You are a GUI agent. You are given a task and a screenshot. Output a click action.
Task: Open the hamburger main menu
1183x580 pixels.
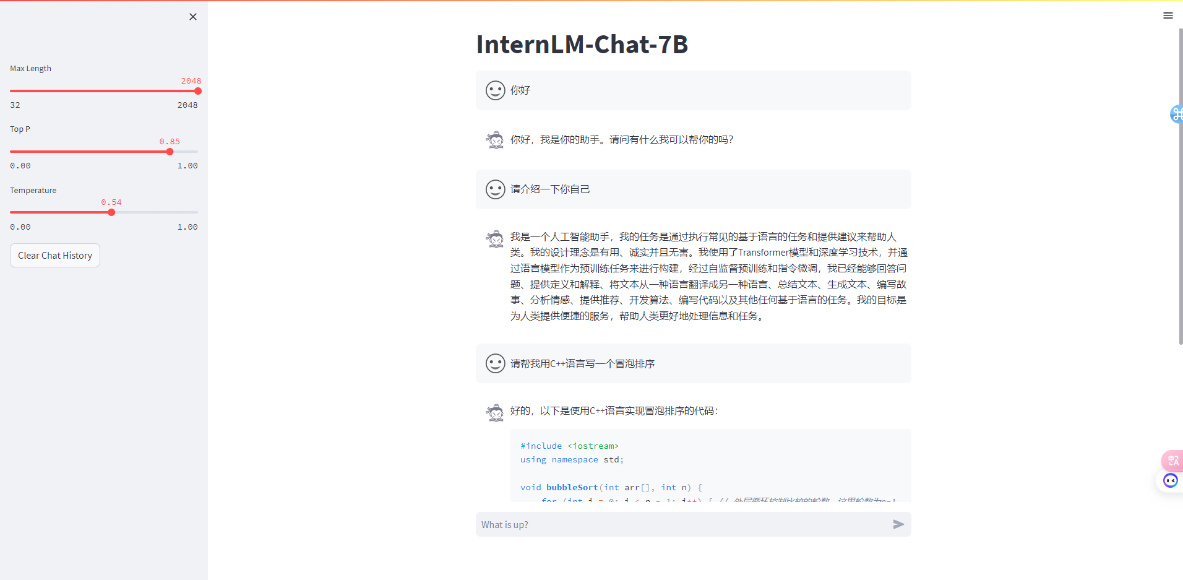(x=1168, y=15)
